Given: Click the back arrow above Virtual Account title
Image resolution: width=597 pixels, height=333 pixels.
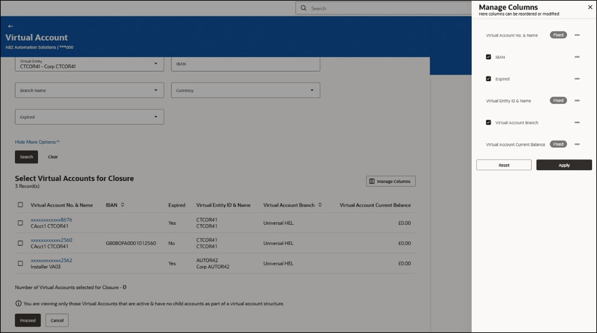Looking at the screenshot, I should (x=10, y=26).
